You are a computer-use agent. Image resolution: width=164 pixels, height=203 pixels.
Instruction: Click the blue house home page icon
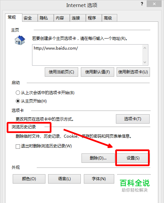20,40
